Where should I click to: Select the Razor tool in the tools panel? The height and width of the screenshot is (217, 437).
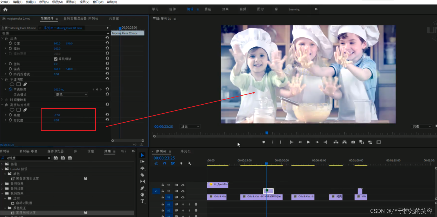[142, 175]
